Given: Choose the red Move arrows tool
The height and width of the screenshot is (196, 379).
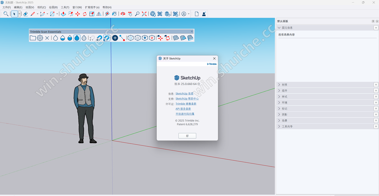Looking at the screenshot, I should (78, 14).
